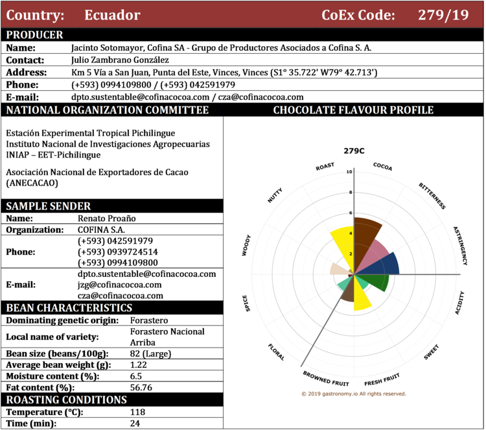Click roasting time value 24
Image resolution: width=486 pixels, height=430 pixels.
[135, 424]
